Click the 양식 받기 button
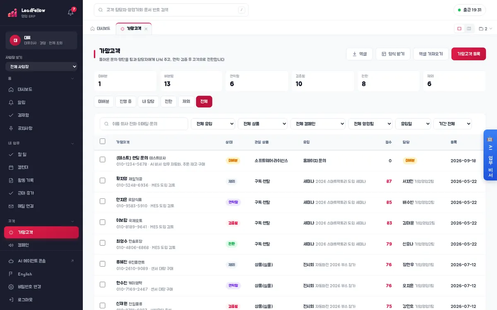The height and width of the screenshot is (310, 497). (393, 54)
